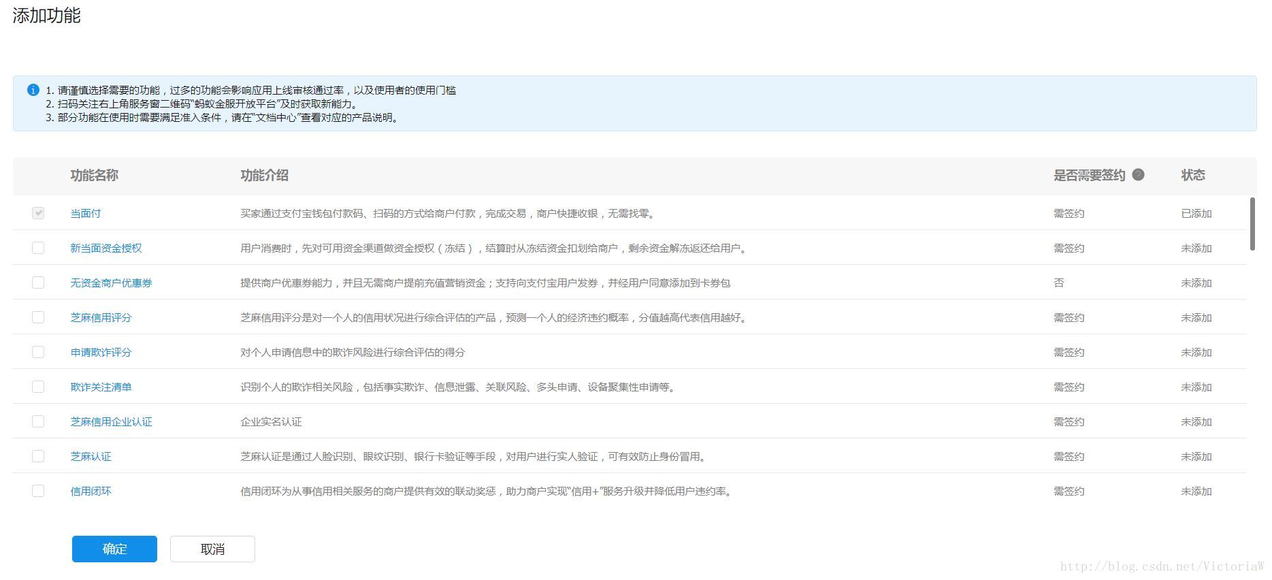Tick the 芝麻信用评分 checkbox
Viewport: 1272px width, 580px height.
click(x=38, y=317)
